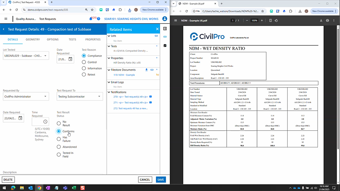340x191 pixels.
Task: Download the NDM Example PDF
Action: pos(321,20)
